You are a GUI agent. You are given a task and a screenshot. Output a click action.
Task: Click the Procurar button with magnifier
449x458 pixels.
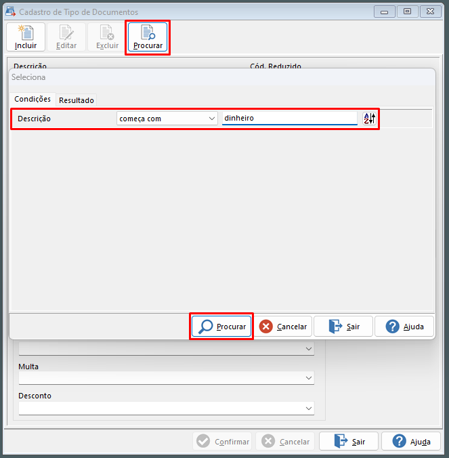(221, 327)
